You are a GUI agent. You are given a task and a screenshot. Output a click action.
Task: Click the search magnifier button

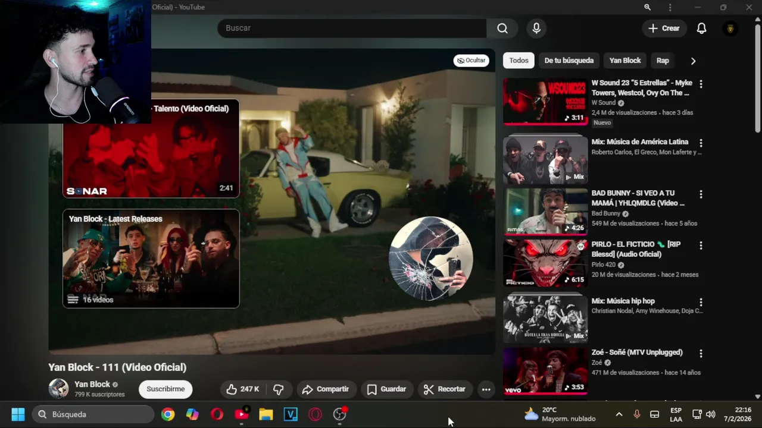click(502, 29)
